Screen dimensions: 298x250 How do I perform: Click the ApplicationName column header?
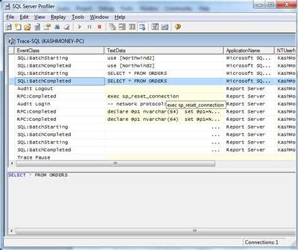click(249, 50)
